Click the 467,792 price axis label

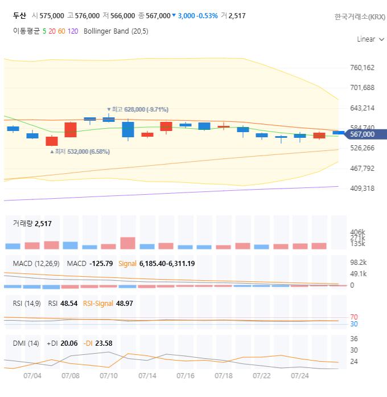pyautogui.click(x=362, y=169)
